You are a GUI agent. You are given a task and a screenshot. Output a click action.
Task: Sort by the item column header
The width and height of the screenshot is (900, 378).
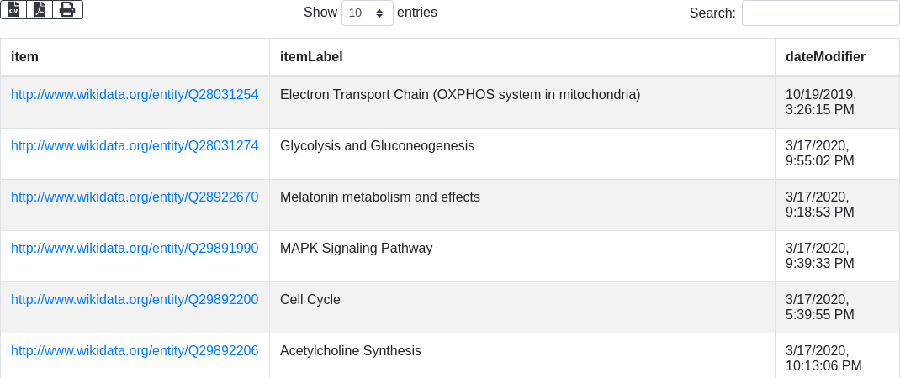[x=135, y=57]
